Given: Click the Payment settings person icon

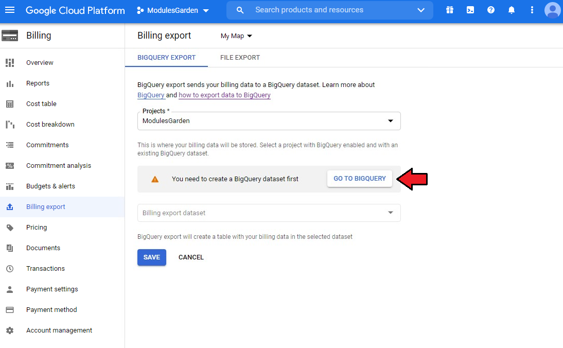Looking at the screenshot, I should [10, 289].
